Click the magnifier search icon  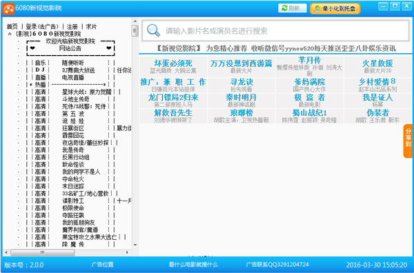tap(153, 30)
